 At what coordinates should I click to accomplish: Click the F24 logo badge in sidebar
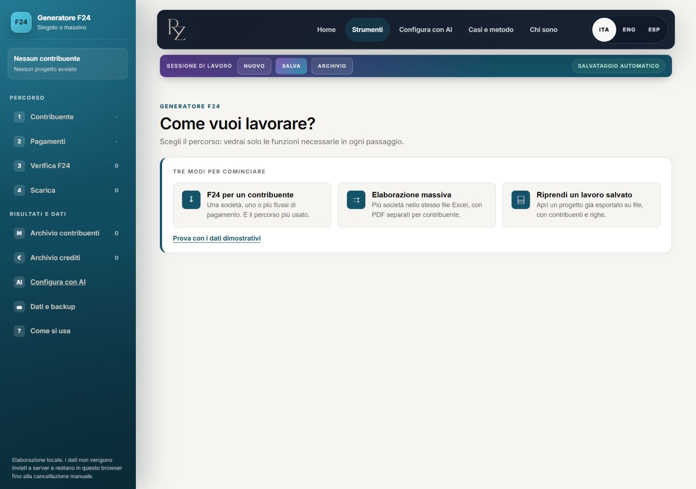21,22
